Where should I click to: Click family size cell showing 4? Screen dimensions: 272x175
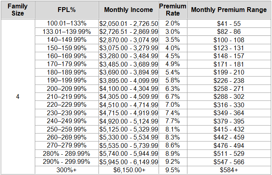pos(18,97)
